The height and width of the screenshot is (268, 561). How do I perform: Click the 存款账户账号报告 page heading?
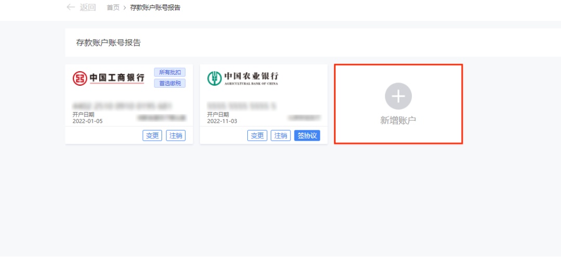point(109,43)
